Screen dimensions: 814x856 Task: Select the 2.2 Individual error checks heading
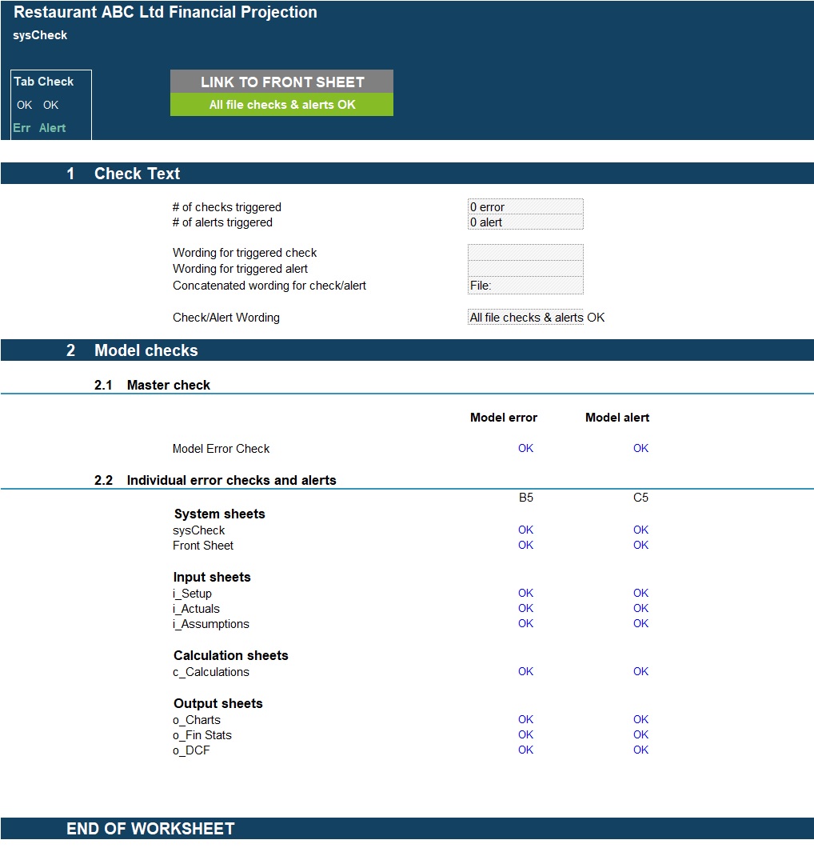point(216,480)
